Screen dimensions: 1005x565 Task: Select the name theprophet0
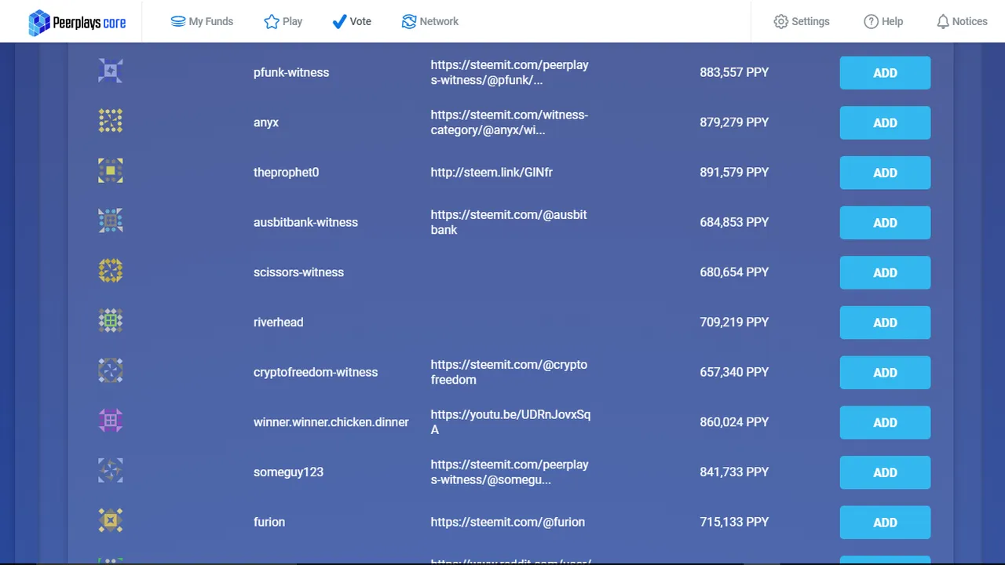(287, 172)
